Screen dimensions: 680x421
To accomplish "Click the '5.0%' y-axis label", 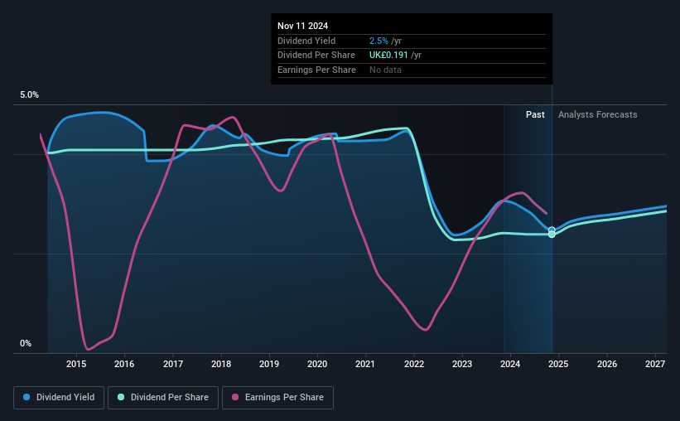I will point(29,95).
